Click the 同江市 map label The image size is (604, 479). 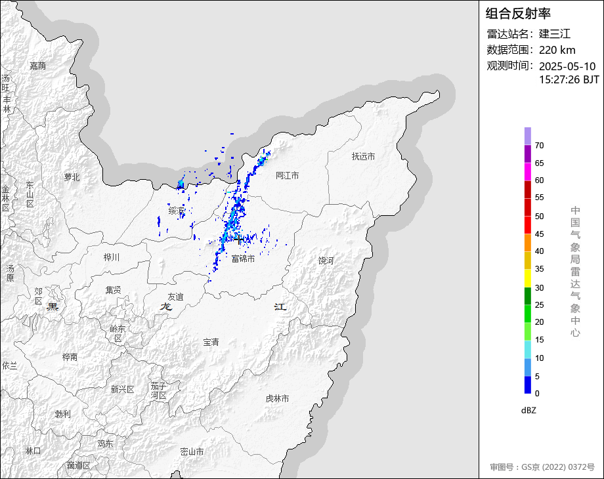point(287,176)
